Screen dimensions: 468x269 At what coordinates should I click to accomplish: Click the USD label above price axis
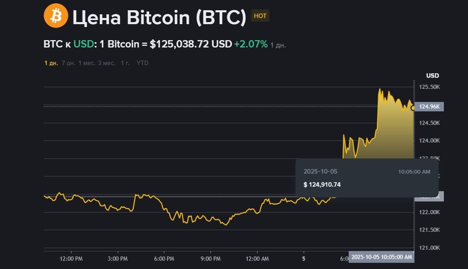(x=432, y=75)
